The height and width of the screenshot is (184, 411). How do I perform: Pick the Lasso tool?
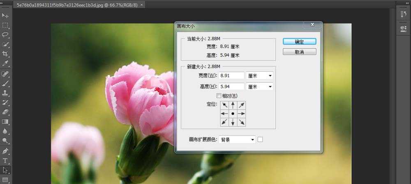tap(5, 34)
